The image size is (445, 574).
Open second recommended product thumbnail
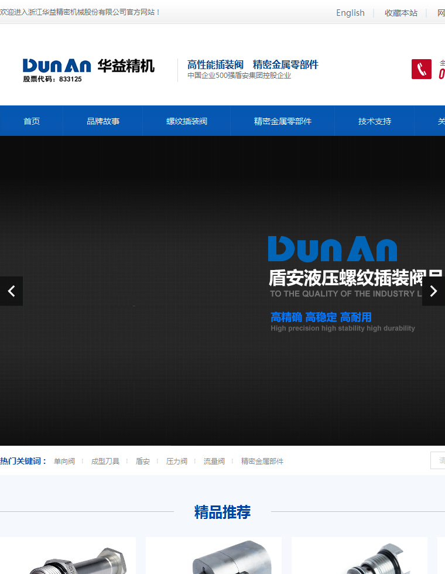214,556
